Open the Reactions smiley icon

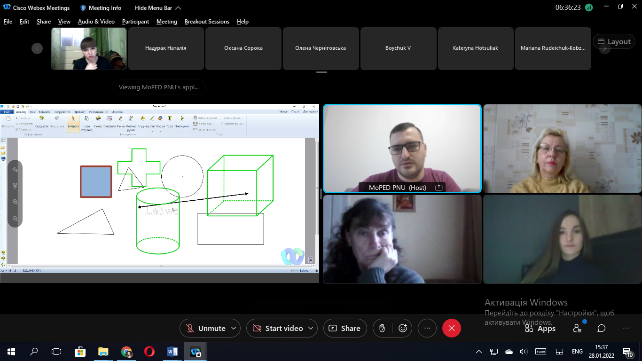coord(402,328)
